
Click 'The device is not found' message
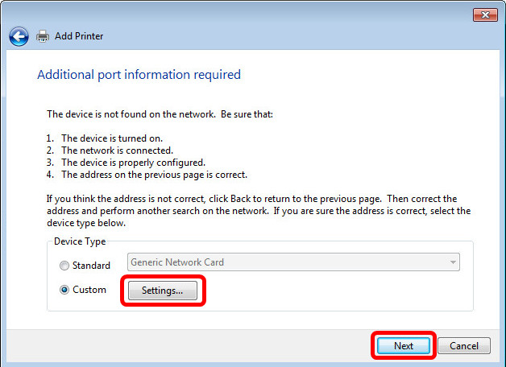tap(160, 114)
